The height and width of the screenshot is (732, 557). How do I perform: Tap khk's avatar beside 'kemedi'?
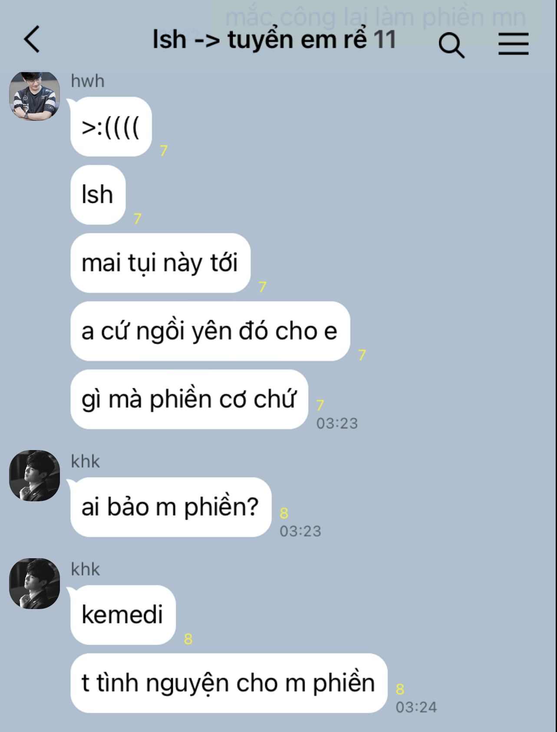tap(35, 583)
